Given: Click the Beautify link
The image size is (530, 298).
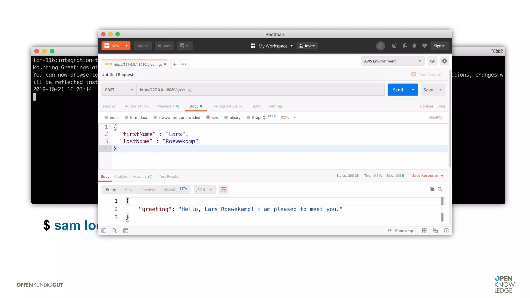Looking at the screenshot, I should point(435,117).
